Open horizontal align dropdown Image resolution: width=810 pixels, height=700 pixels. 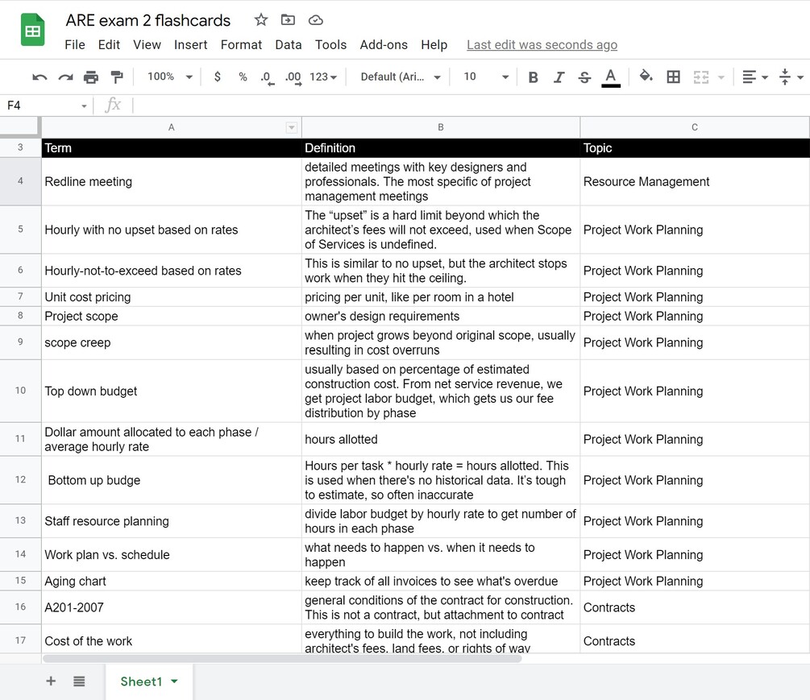tap(754, 77)
